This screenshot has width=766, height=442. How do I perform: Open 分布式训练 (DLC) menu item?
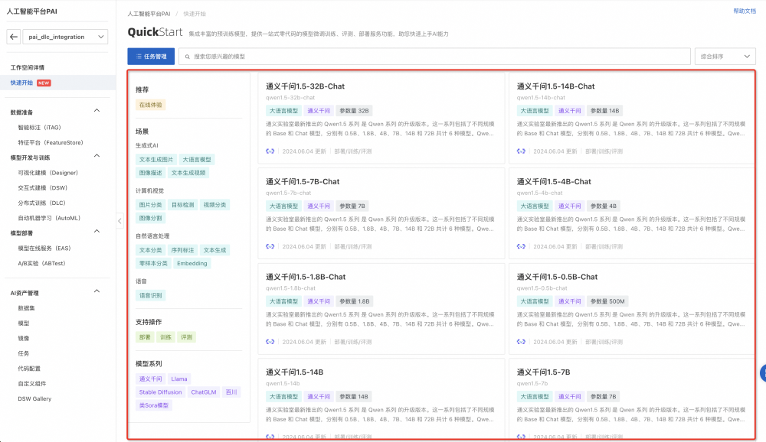pyautogui.click(x=41, y=203)
